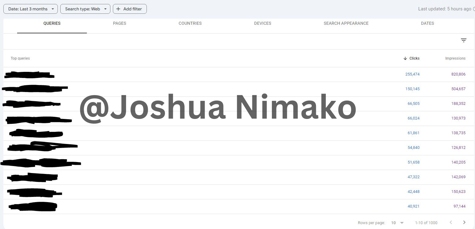Click the 142,069 impressions value
Screen dimensions: 475x229
458,177
